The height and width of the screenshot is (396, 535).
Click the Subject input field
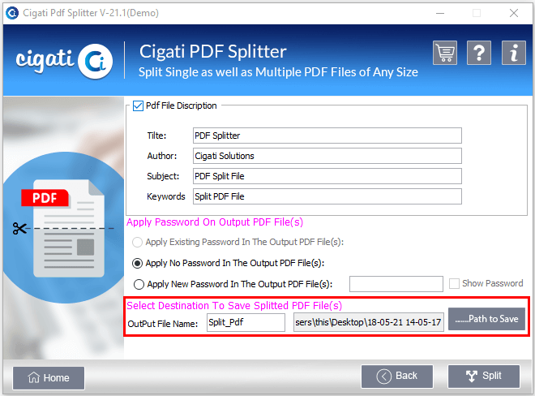(327, 176)
